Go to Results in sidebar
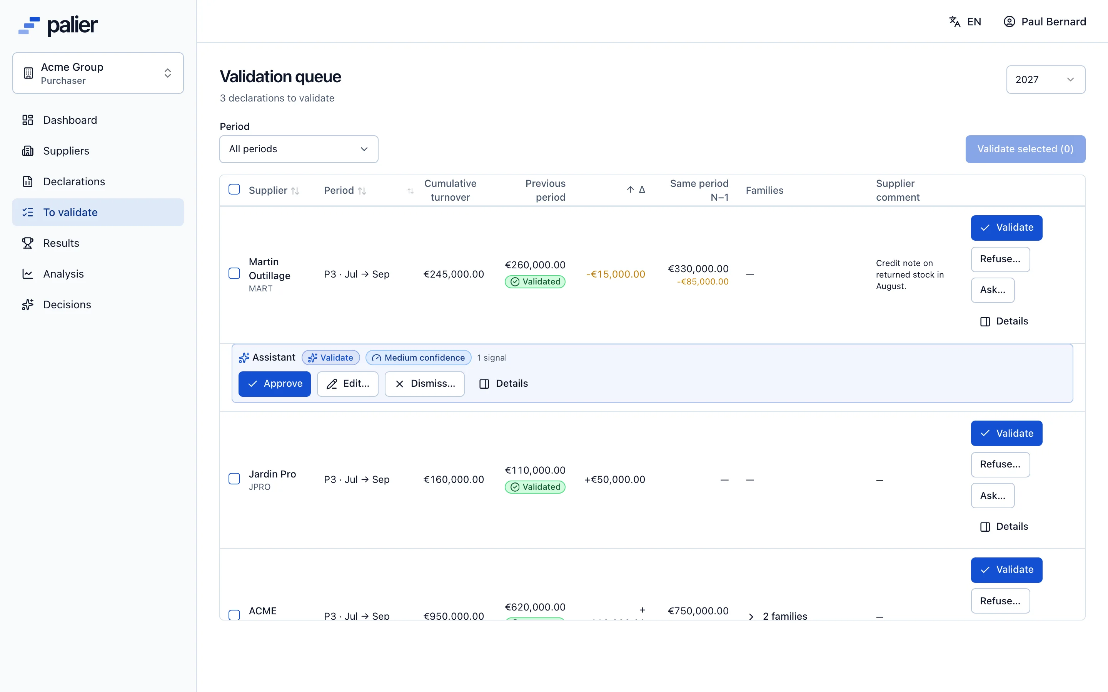 coord(98,243)
